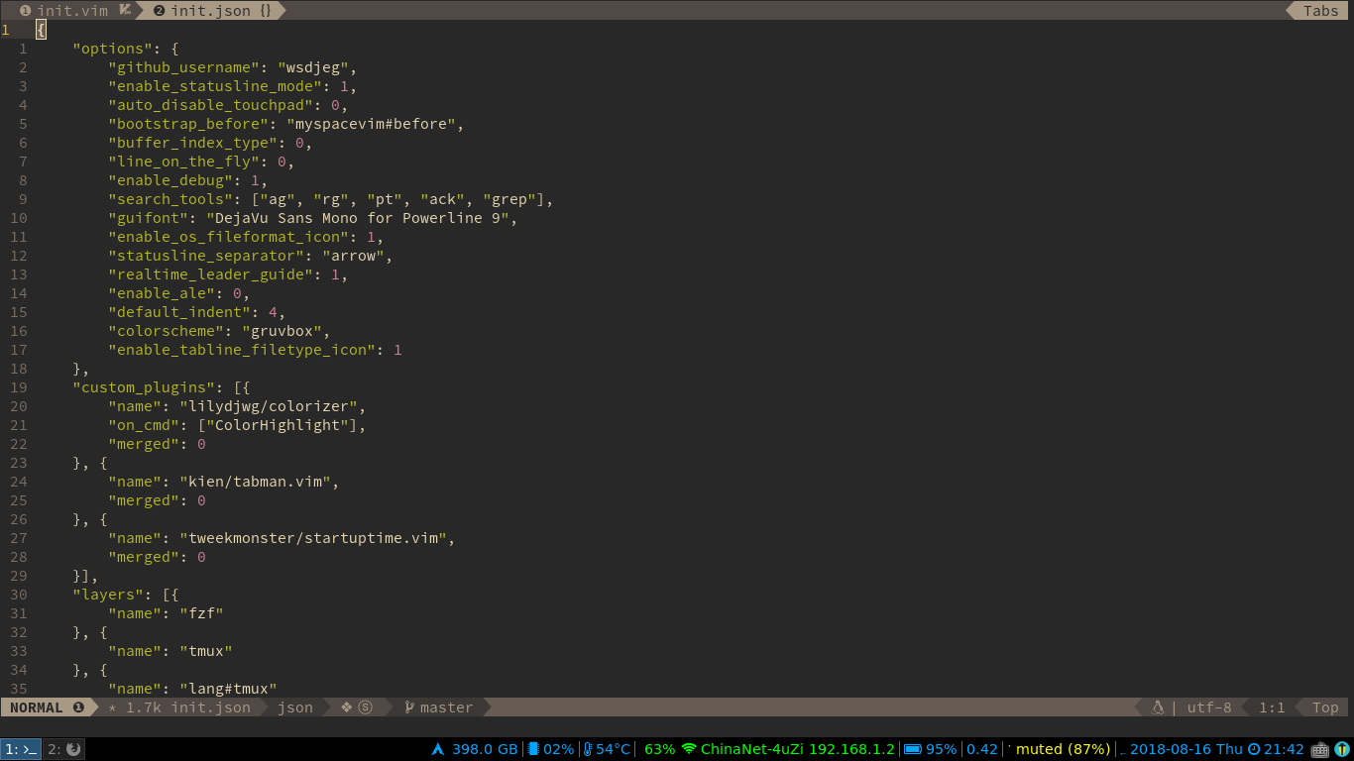Image resolution: width=1354 pixels, height=761 pixels.
Task: Click the circled S syntax-check icon
Action: click(x=365, y=707)
